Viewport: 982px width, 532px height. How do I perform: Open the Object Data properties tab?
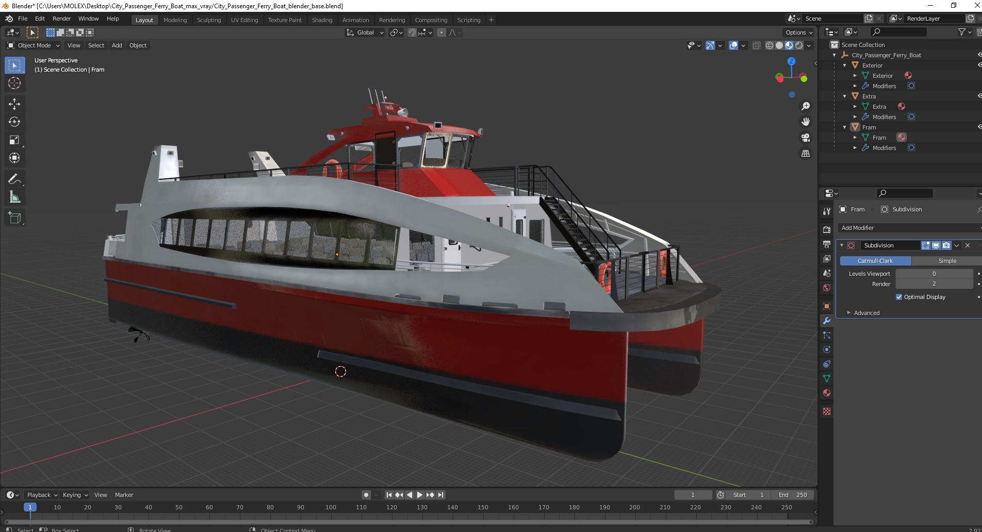[827, 378]
